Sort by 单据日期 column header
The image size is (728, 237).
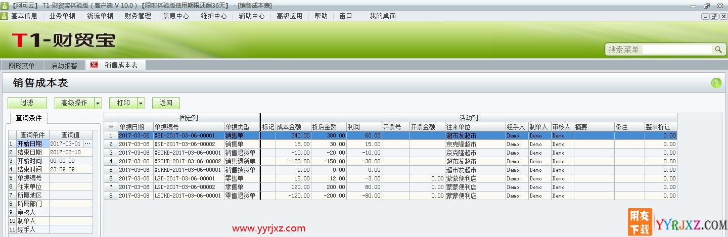click(x=135, y=127)
